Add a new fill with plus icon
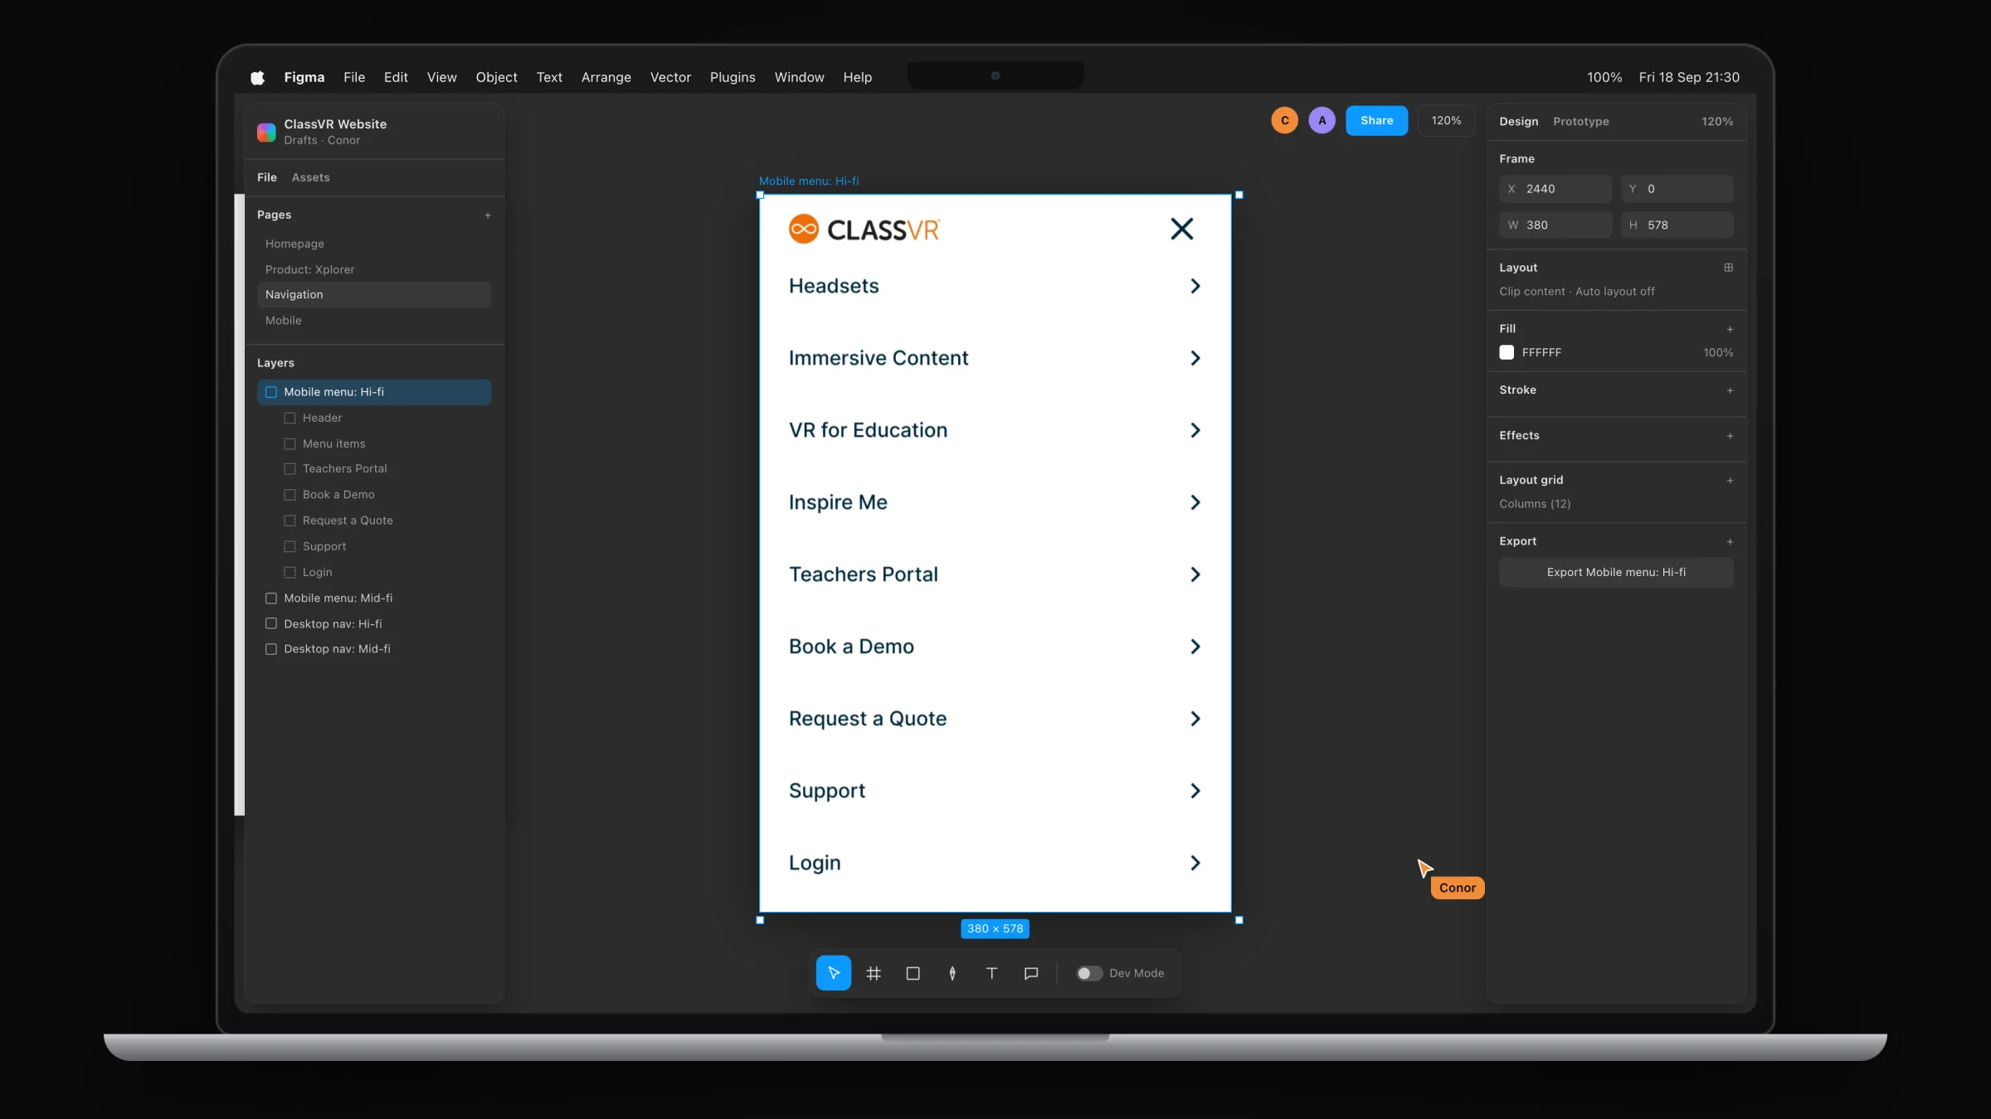The image size is (1991, 1119). pyautogui.click(x=1730, y=329)
